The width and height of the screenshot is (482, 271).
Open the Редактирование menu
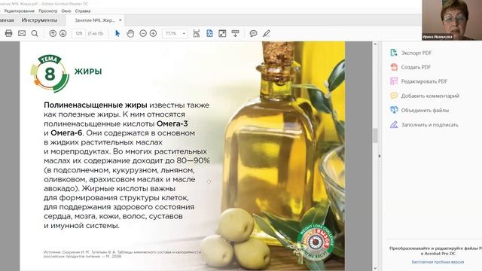click(19, 11)
